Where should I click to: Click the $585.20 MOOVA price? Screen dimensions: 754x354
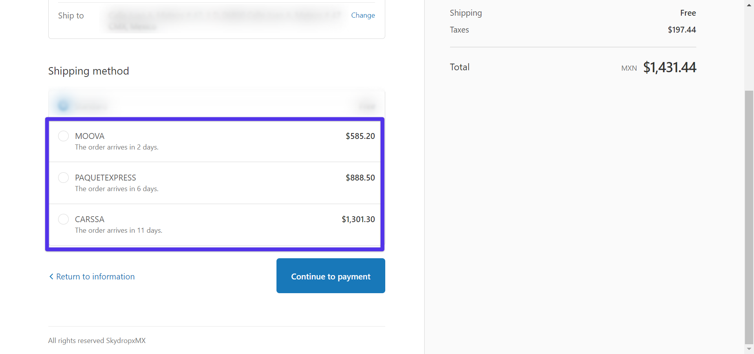pos(360,136)
